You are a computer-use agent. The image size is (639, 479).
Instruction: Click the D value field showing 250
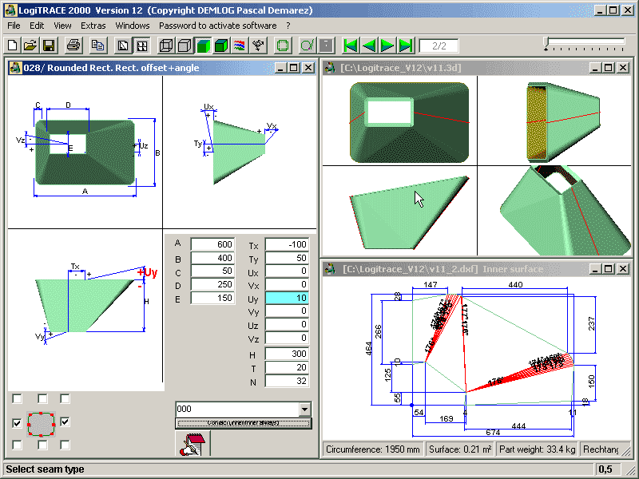[x=212, y=285]
